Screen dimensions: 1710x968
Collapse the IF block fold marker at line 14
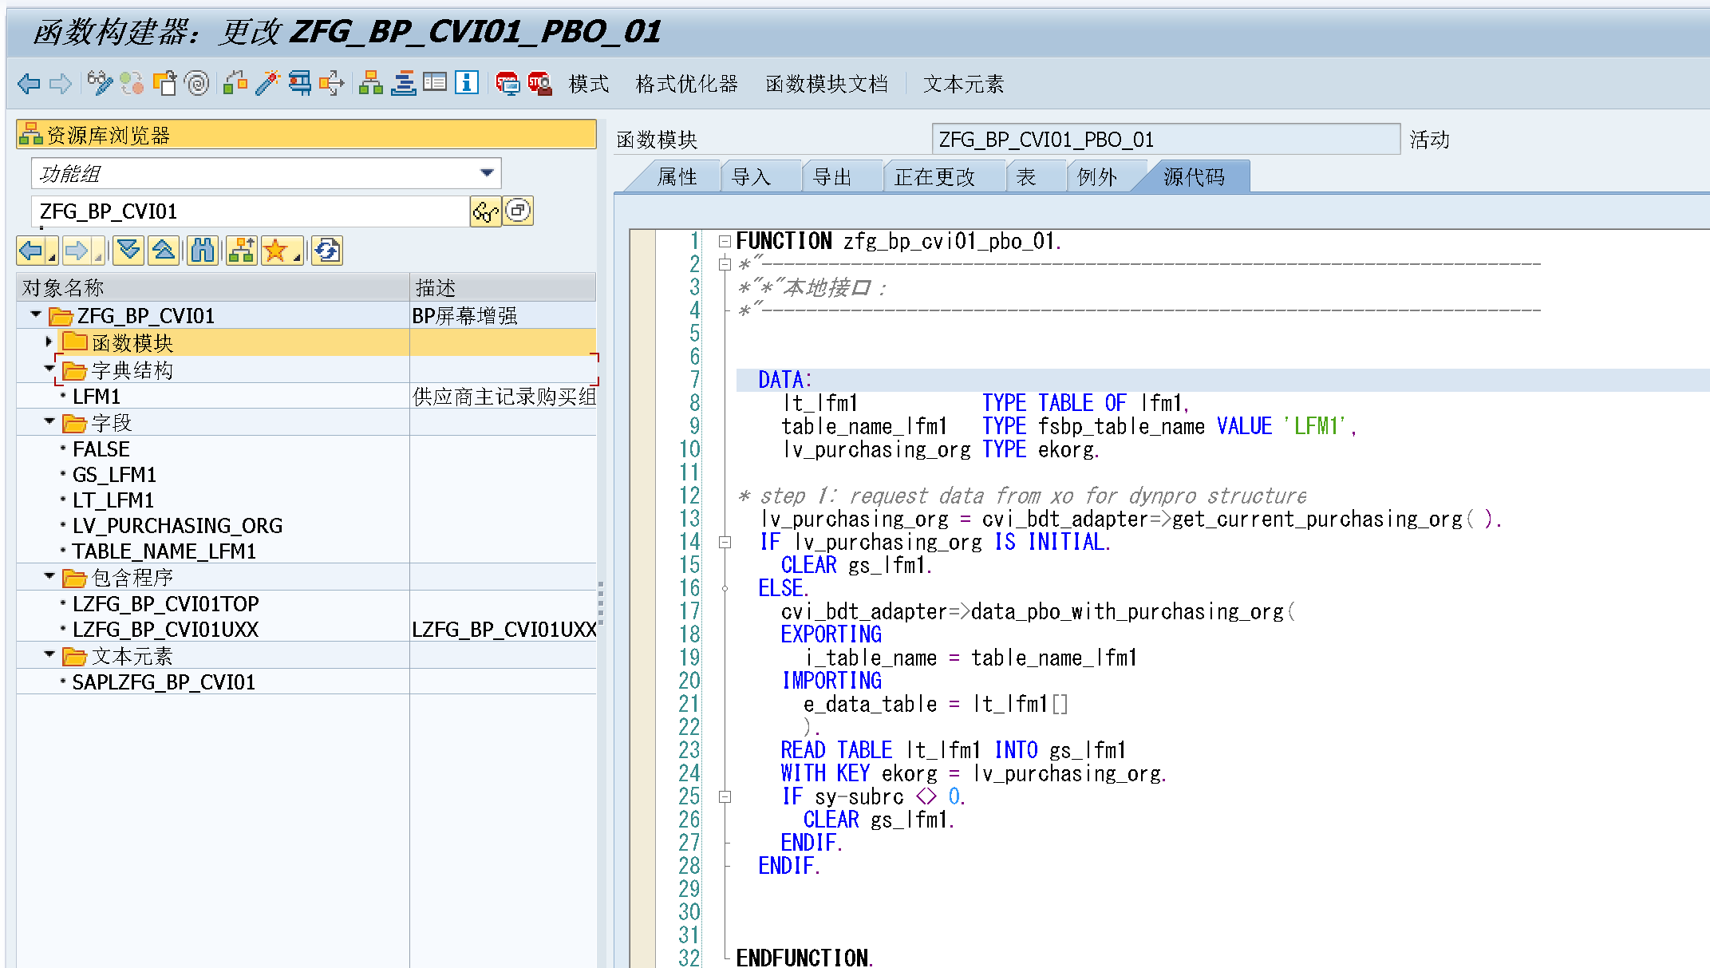pos(725,543)
